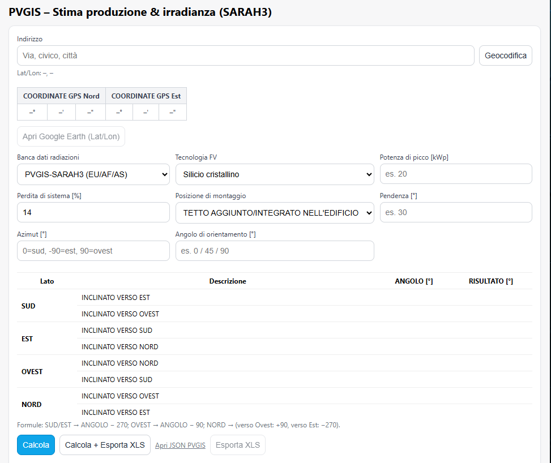The image size is (551, 463).
Task: Click the Azimut input field
Action: [93, 251]
